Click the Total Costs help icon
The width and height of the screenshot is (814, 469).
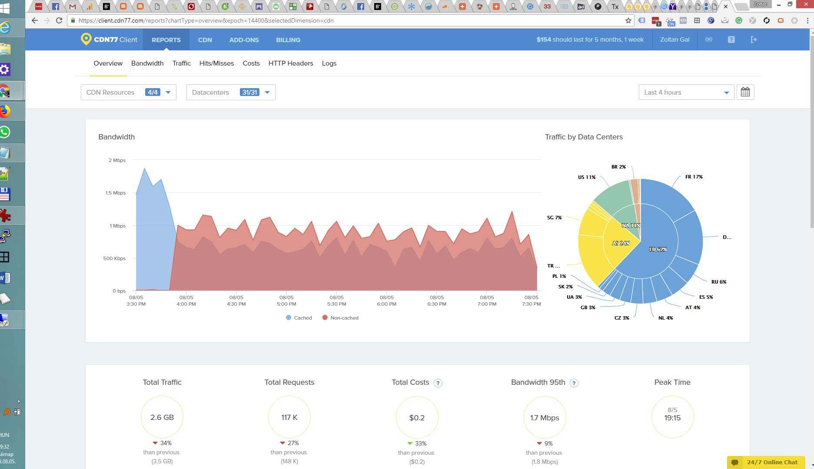click(x=438, y=383)
